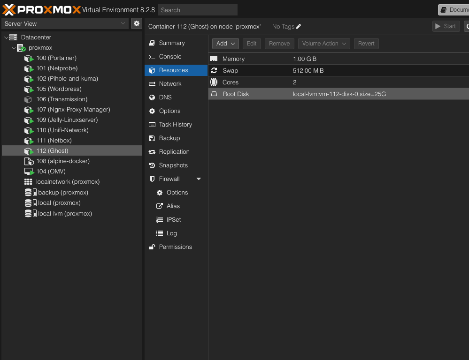Click the gear icon beside Server View
Viewport: 469px width, 360px height.
point(136,23)
